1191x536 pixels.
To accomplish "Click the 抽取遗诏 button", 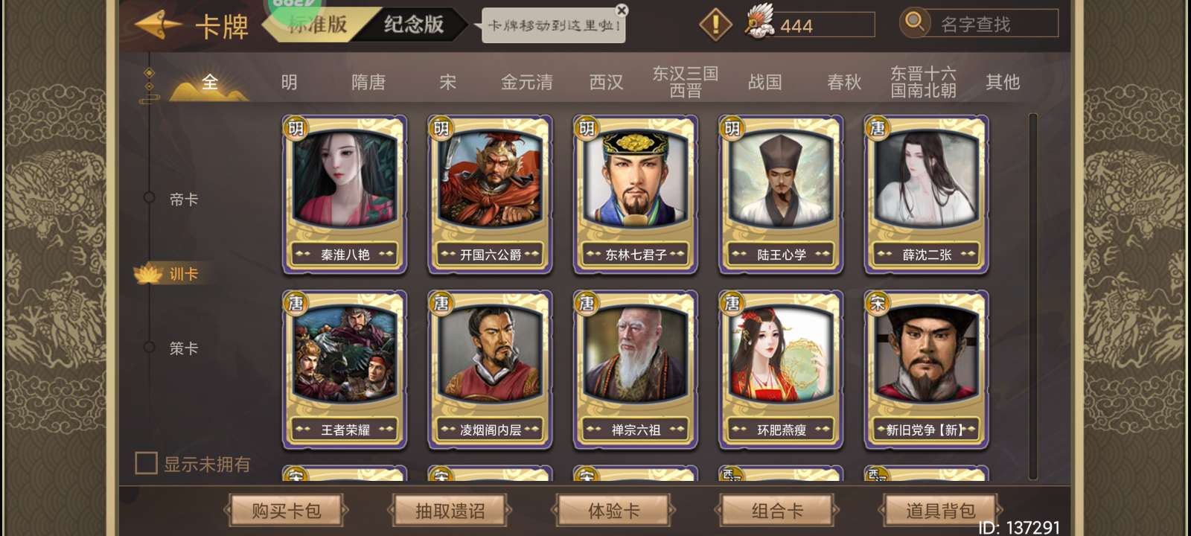I will pyautogui.click(x=450, y=511).
